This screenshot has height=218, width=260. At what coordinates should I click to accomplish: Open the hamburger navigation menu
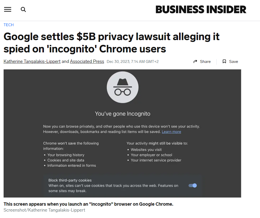[8, 10]
